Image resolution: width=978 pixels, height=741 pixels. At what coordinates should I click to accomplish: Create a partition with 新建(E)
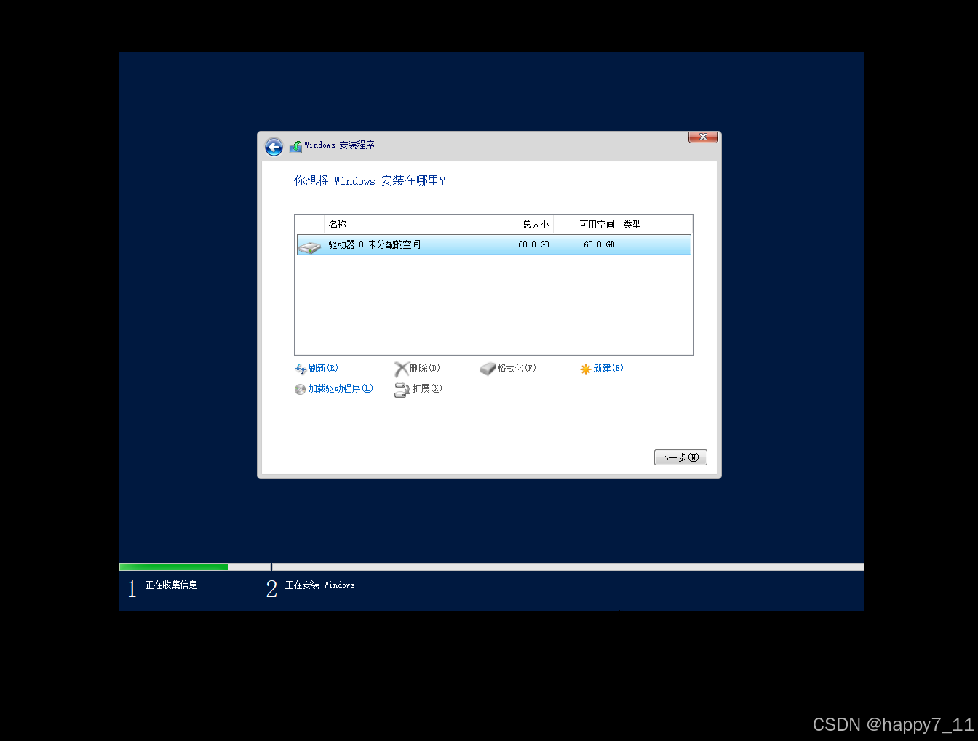click(x=608, y=369)
